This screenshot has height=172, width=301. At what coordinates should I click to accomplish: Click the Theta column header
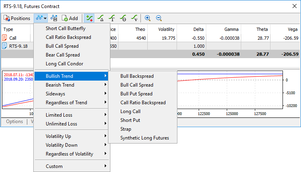click(262, 29)
